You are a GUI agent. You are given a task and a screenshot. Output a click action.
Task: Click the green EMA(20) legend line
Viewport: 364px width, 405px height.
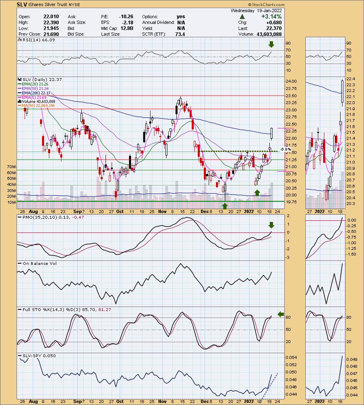pos(19,84)
